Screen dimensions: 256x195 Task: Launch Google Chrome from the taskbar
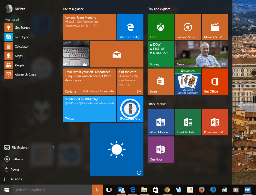pyautogui.click(x=167, y=190)
